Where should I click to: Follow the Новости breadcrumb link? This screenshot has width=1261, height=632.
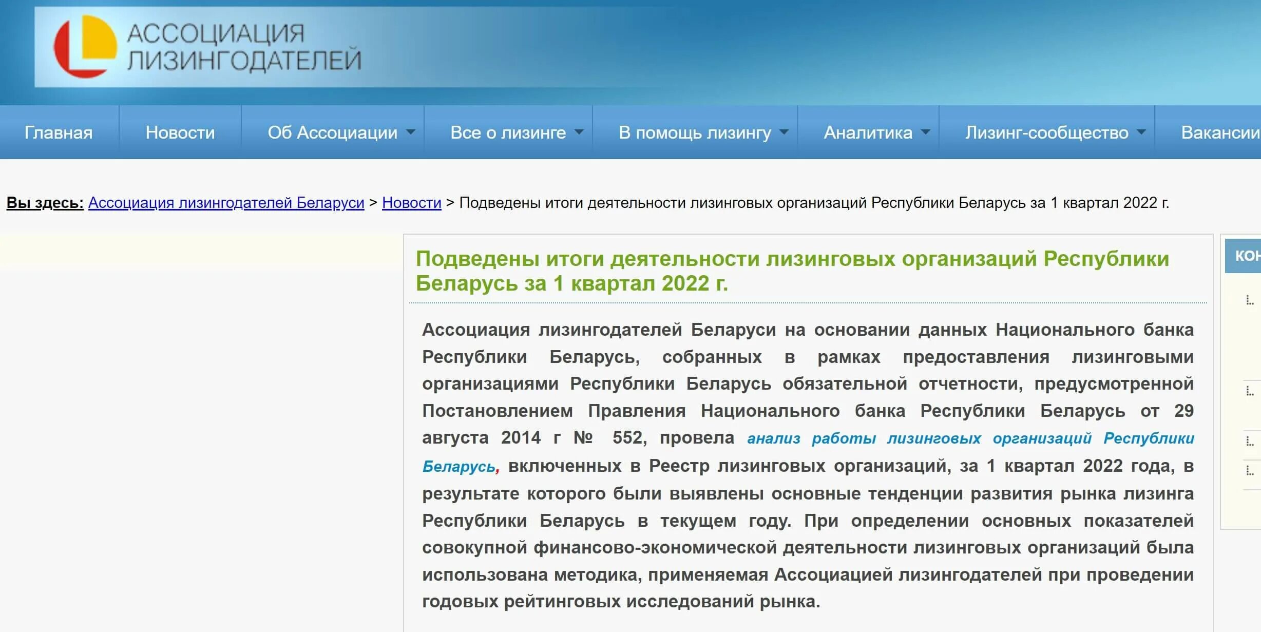412,203
